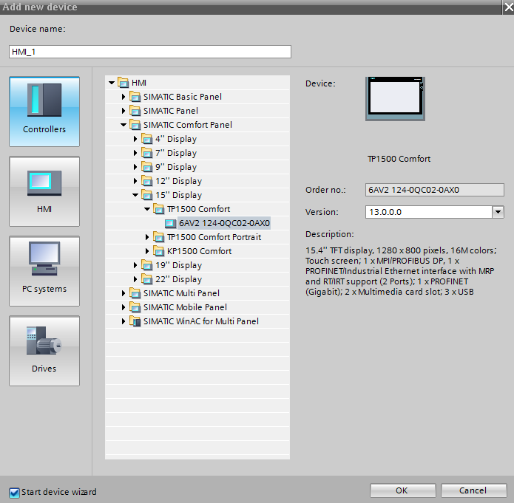
Task: Click the SIMATIC Mobile Panel folder icon
Action: point(135,307)
